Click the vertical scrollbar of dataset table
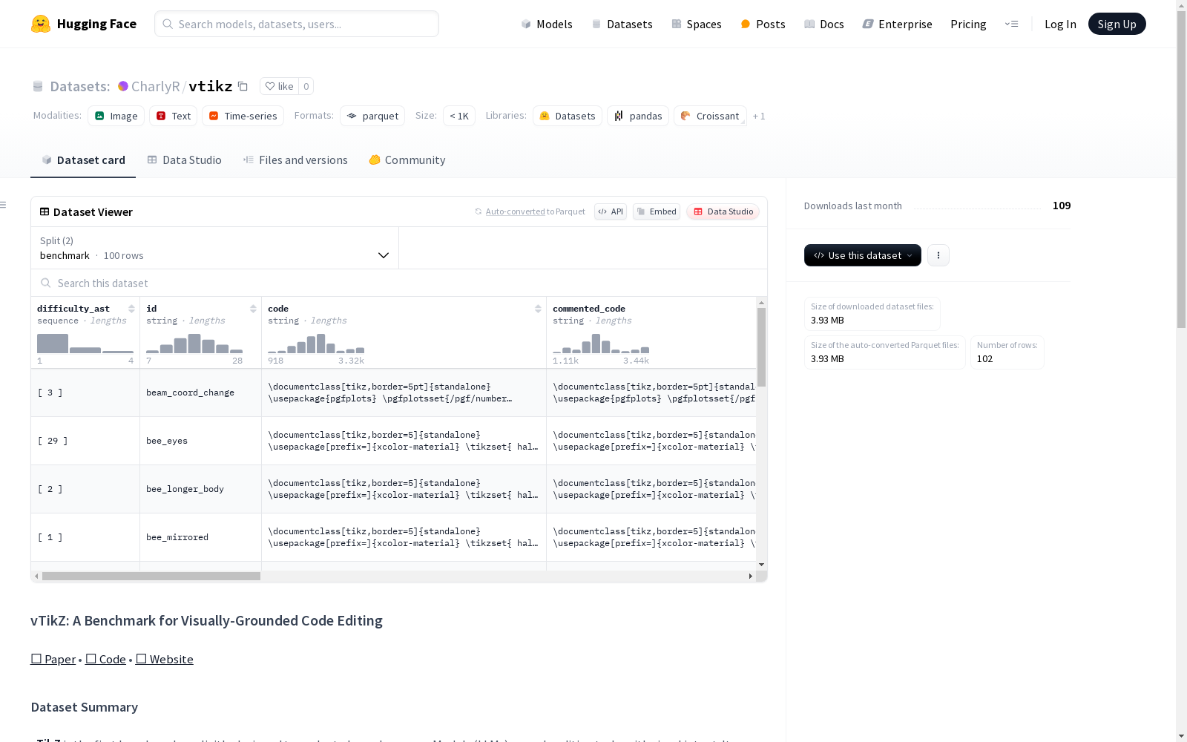1187x742 pixels. coord(761,347)
